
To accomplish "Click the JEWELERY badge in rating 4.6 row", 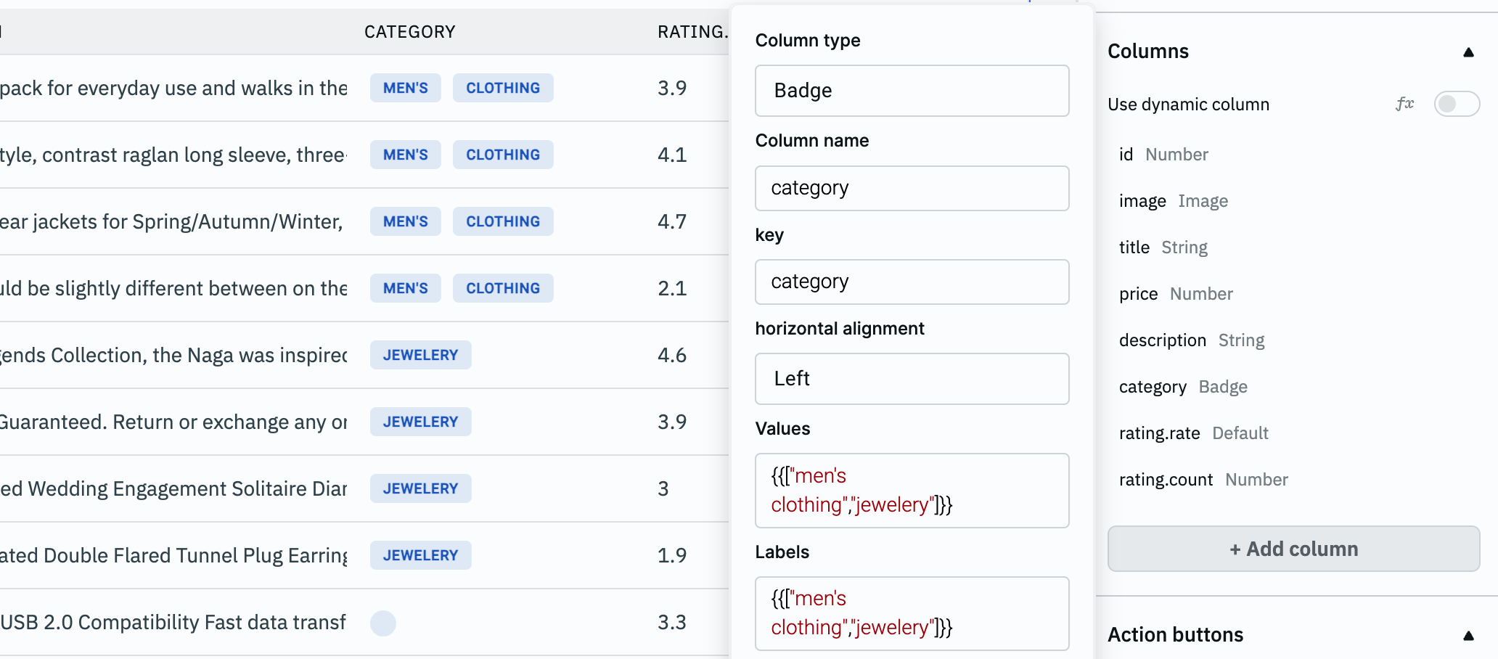I will (420, 355).
